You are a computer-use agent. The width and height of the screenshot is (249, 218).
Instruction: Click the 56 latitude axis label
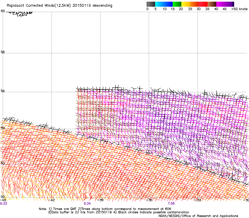click(3, 91)
